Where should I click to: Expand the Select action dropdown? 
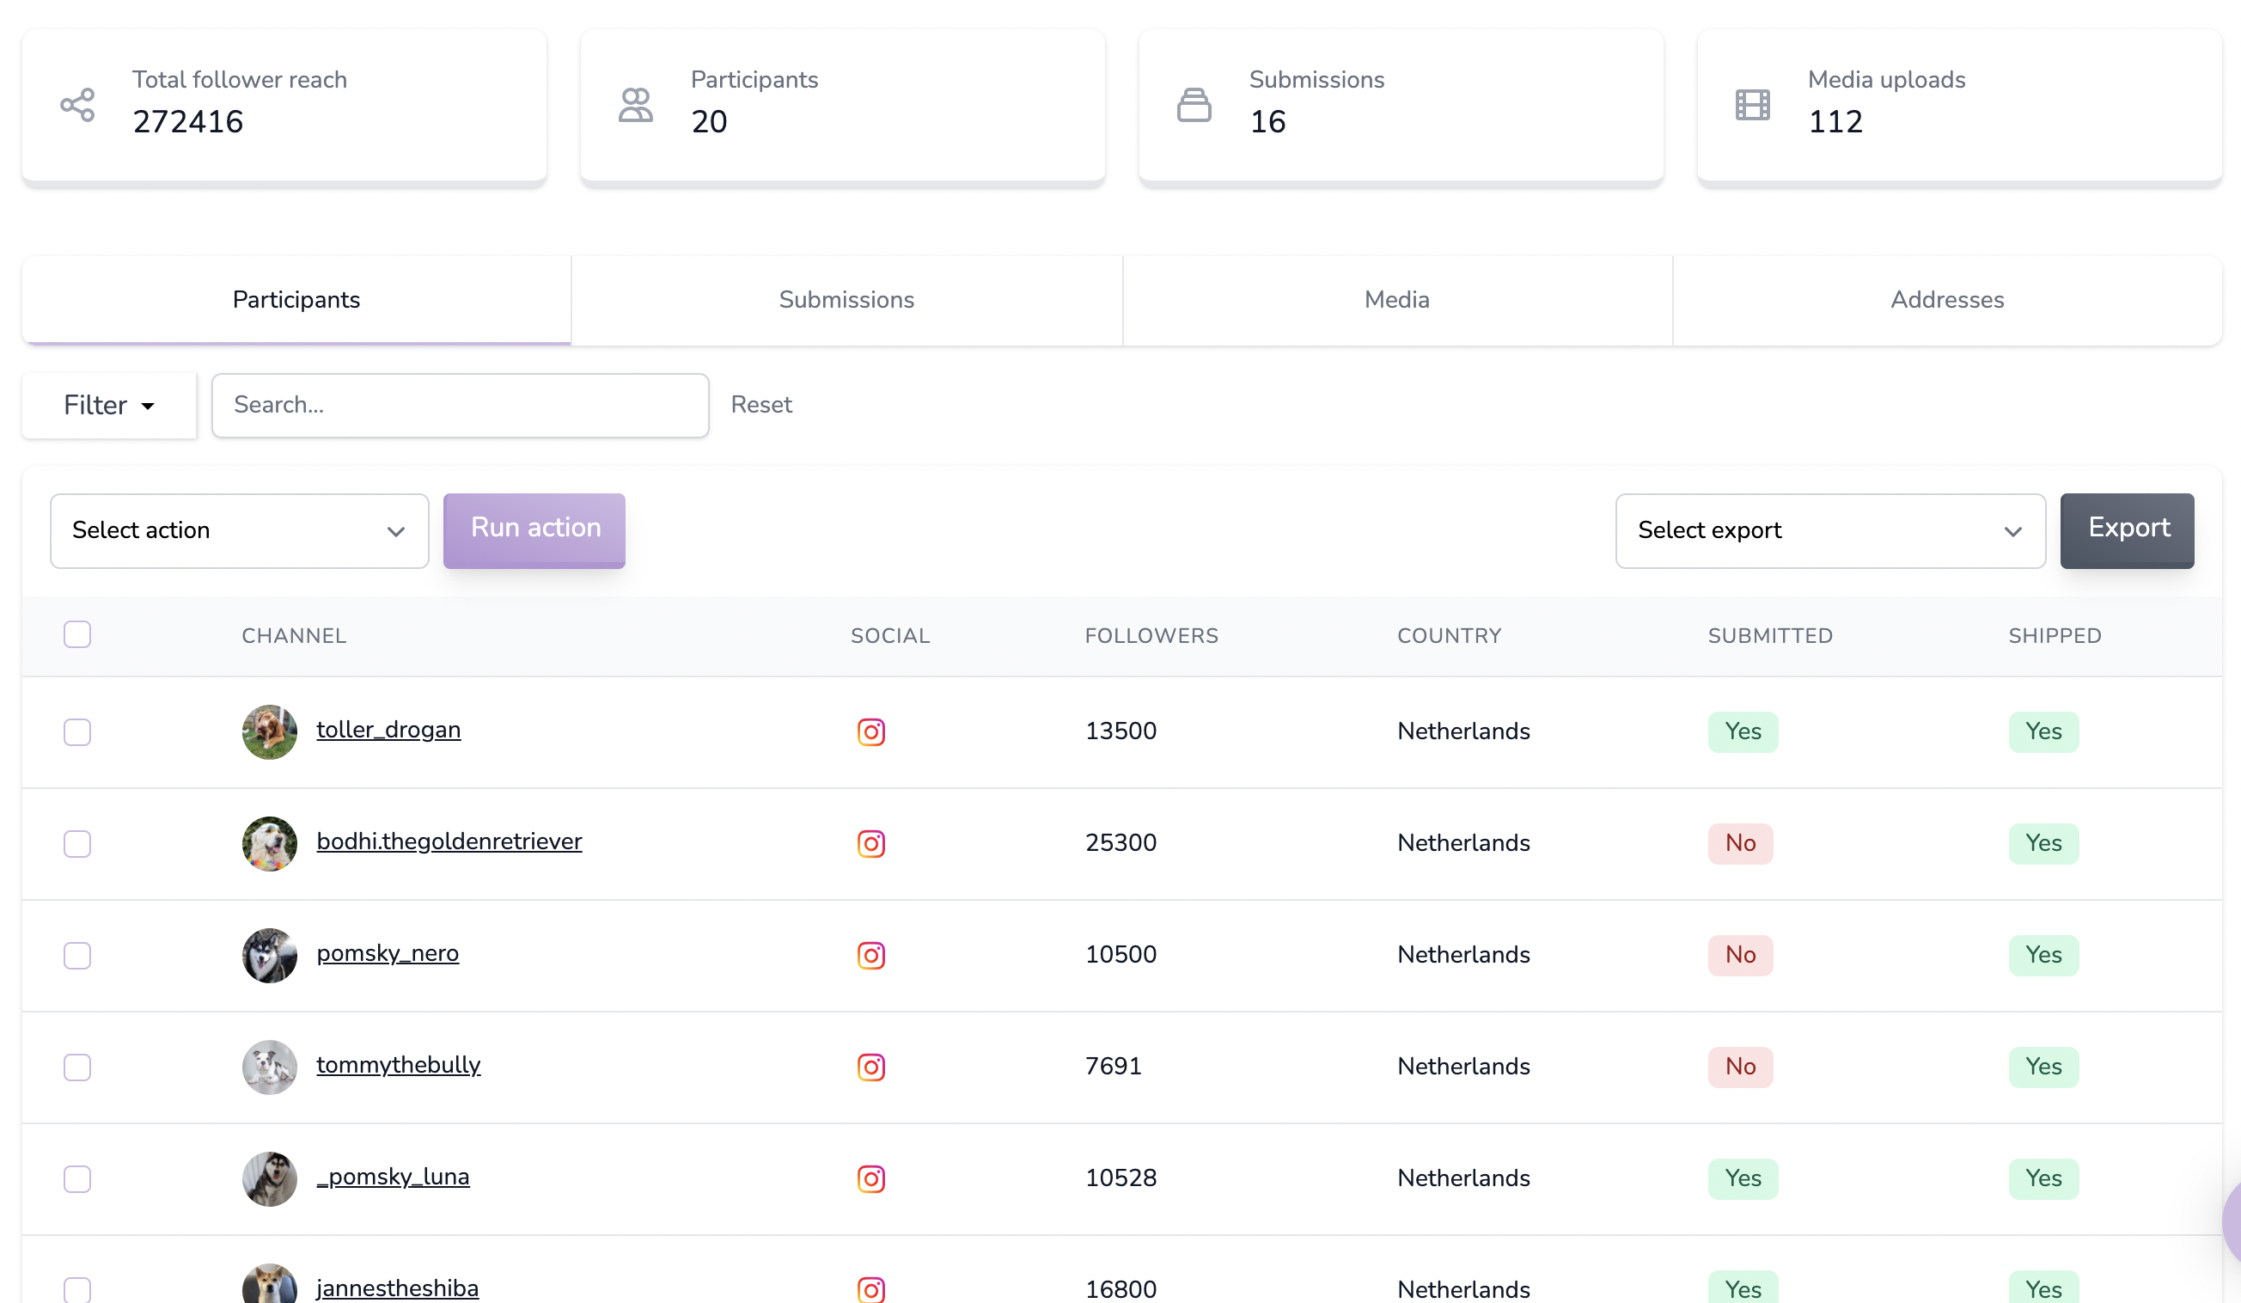(239, 531)
